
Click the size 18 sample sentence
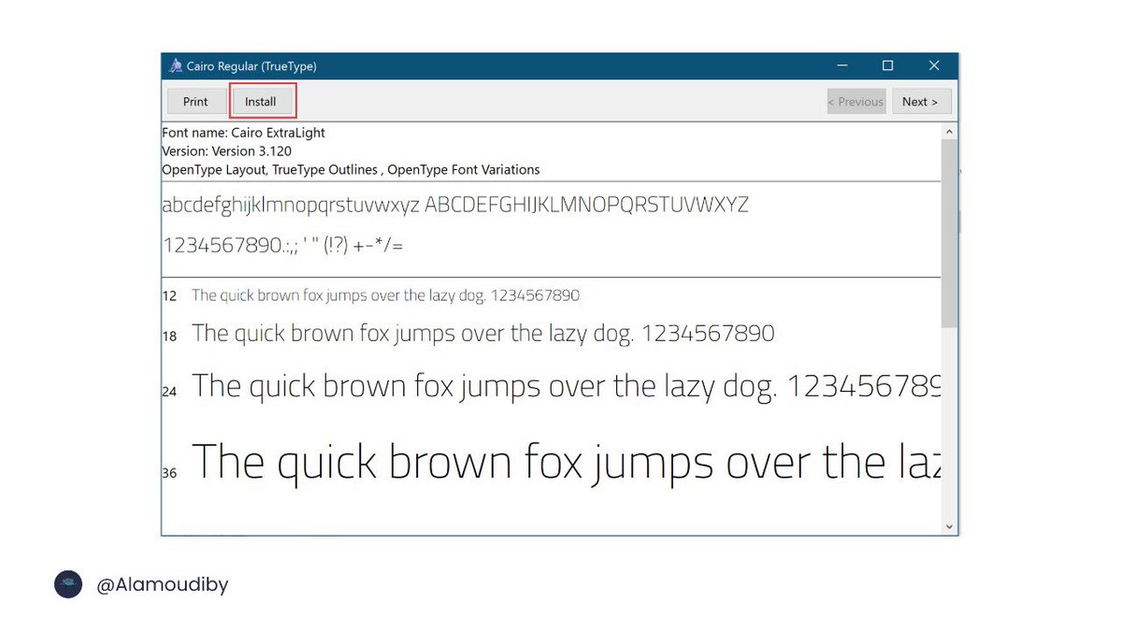point(483,333)
